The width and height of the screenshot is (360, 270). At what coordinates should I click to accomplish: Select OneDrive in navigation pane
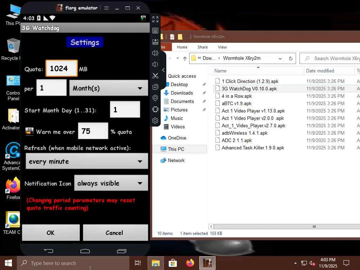(177, 138)
